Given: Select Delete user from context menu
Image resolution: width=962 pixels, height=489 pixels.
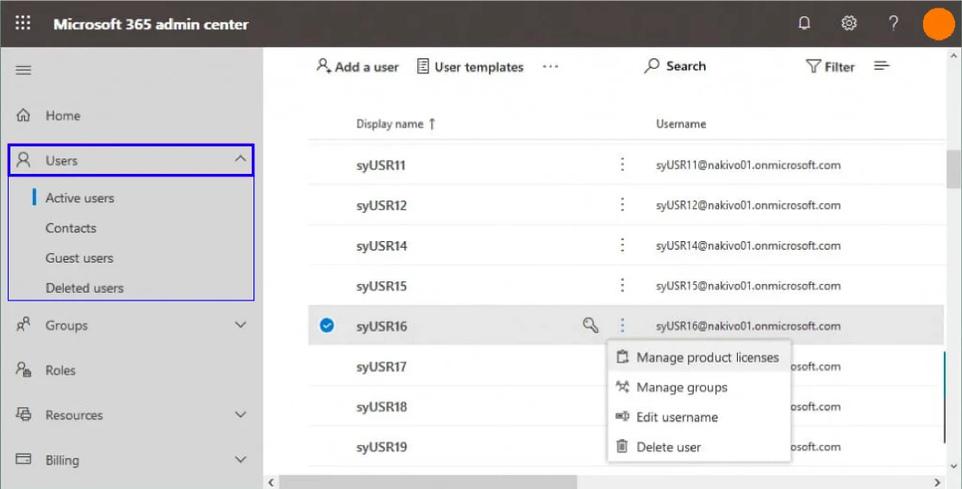Looking at the screenshot, I should pos(699,447).
